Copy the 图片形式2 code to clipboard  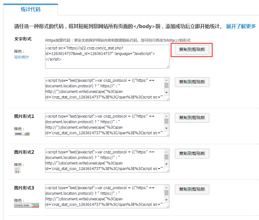[x=192, y=154]
